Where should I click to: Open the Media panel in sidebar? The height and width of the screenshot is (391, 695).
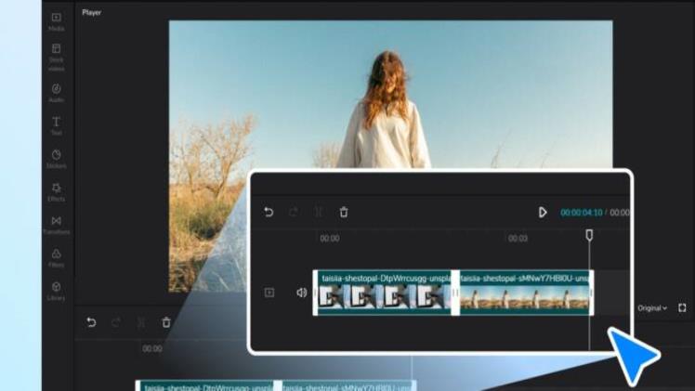(56, 21)
